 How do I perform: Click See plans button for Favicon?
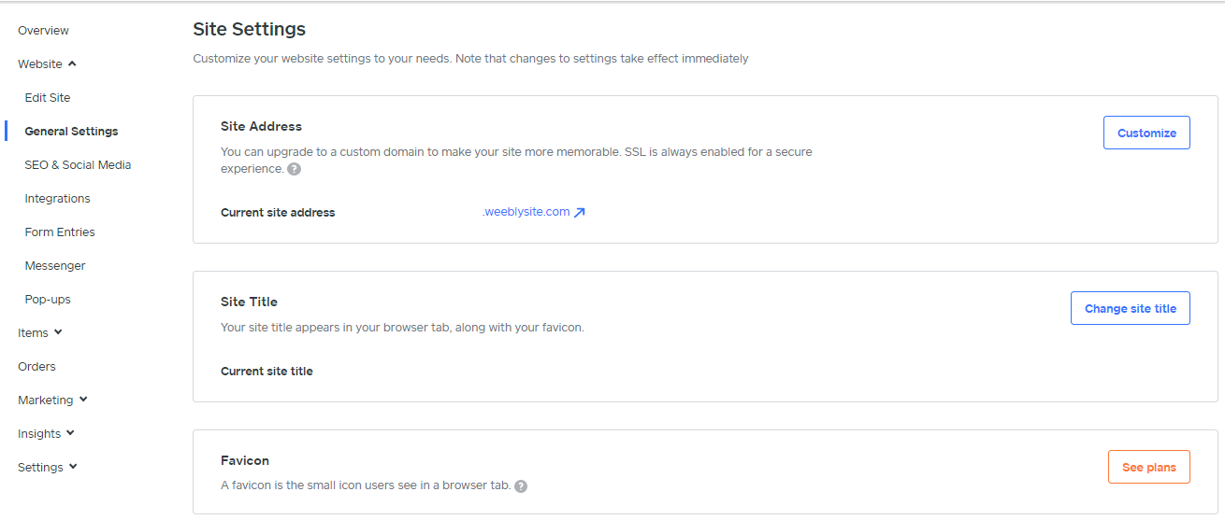(x=1148, y=467)
